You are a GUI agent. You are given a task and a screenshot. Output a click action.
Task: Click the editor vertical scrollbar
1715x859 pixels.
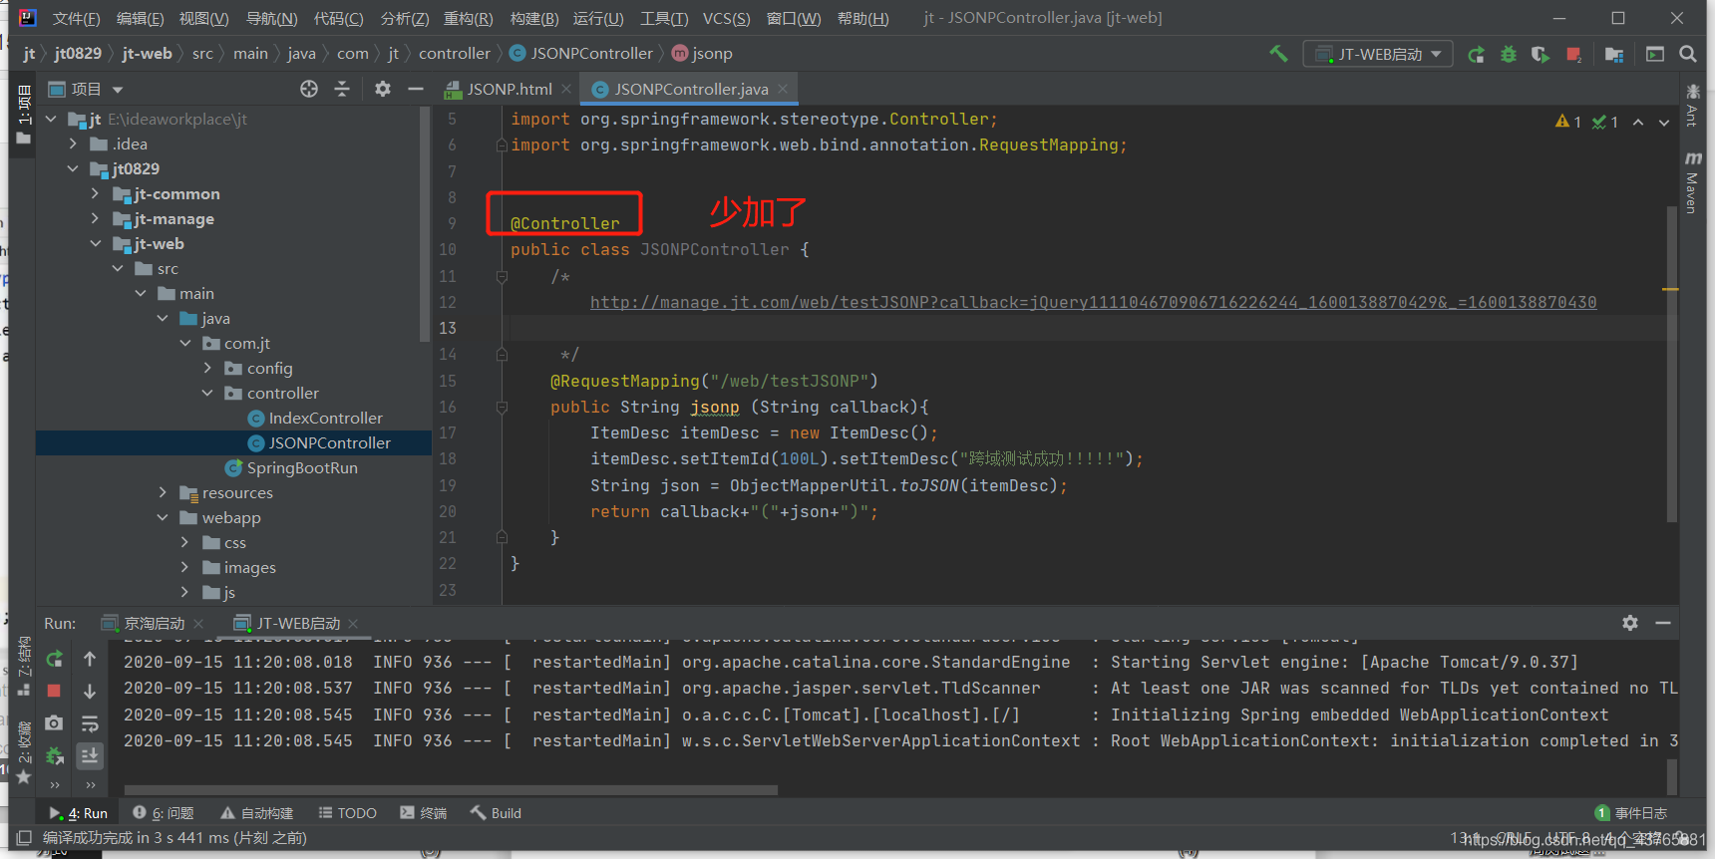[1672, 364]
